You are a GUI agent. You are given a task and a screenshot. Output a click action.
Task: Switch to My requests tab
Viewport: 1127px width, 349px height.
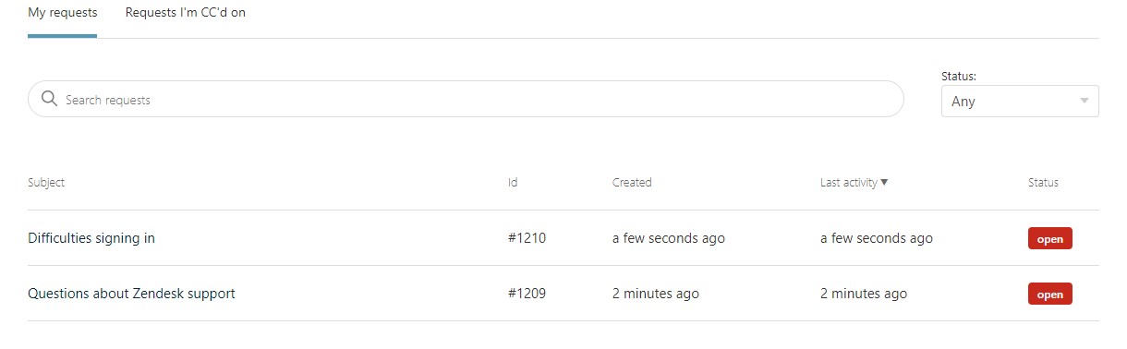pyautogui.click(x=62, y=14)
